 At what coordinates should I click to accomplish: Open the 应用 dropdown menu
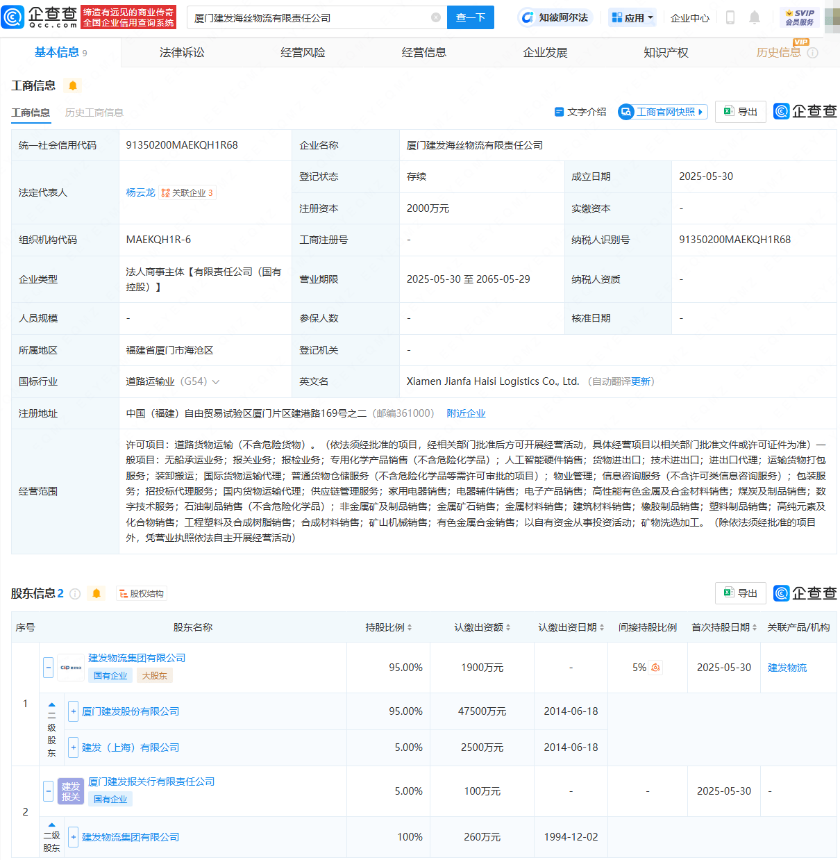[x=632, y=17]
